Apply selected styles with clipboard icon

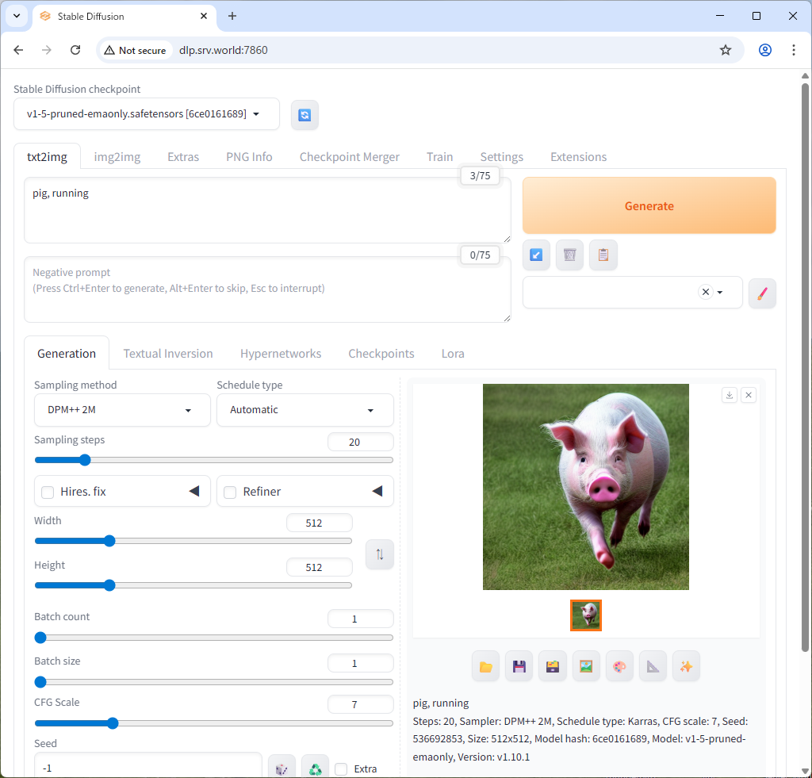coord(603,255)
